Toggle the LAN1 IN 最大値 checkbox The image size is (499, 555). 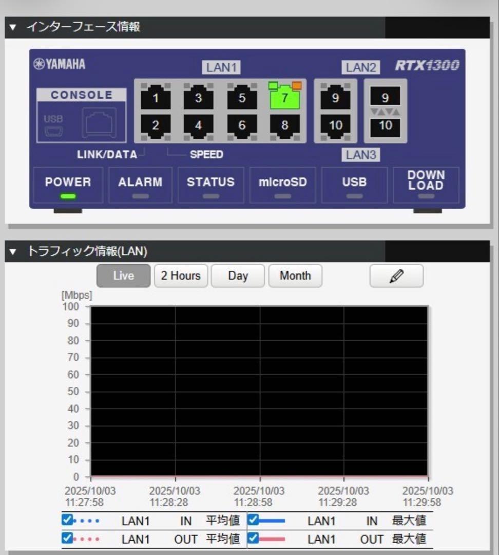(253, 521)
